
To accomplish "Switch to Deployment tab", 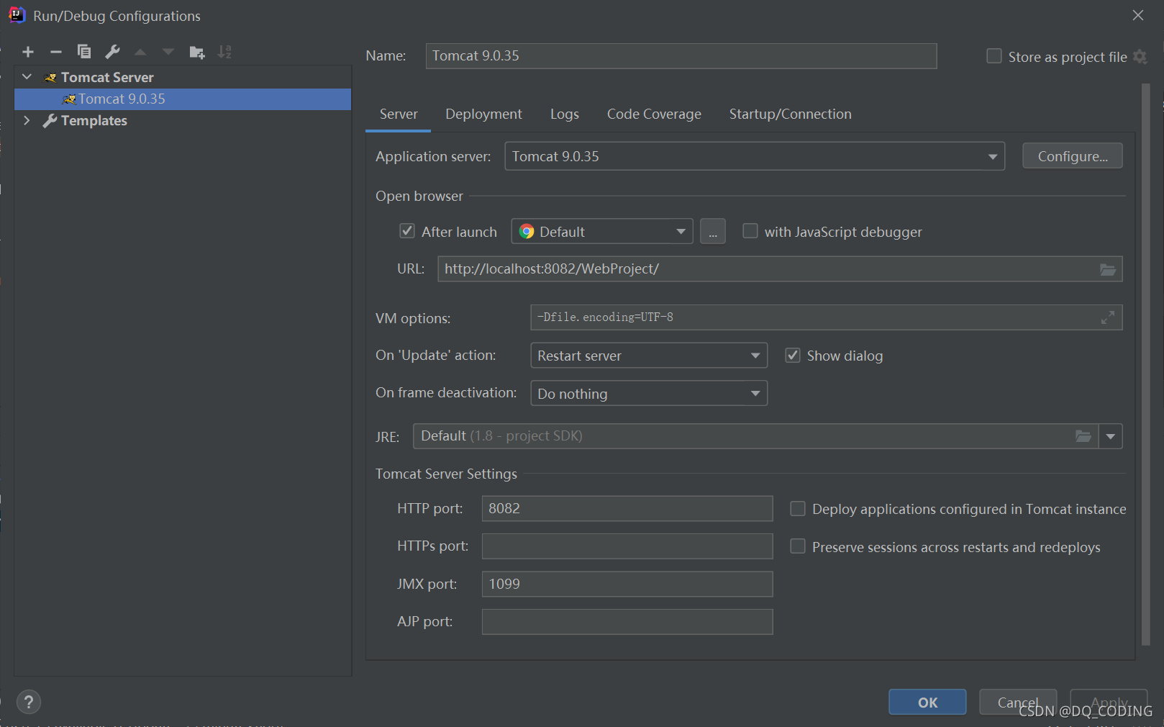I will click(x=483, y=114).
